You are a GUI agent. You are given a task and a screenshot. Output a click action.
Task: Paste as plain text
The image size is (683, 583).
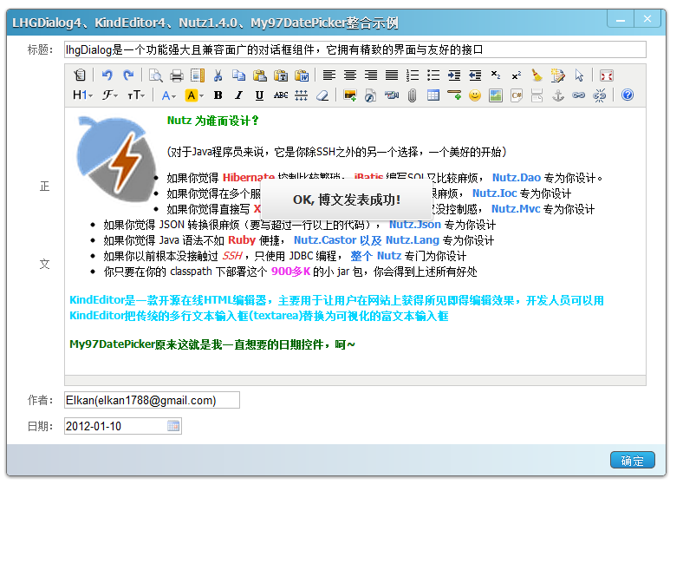[x=281, y=75]
